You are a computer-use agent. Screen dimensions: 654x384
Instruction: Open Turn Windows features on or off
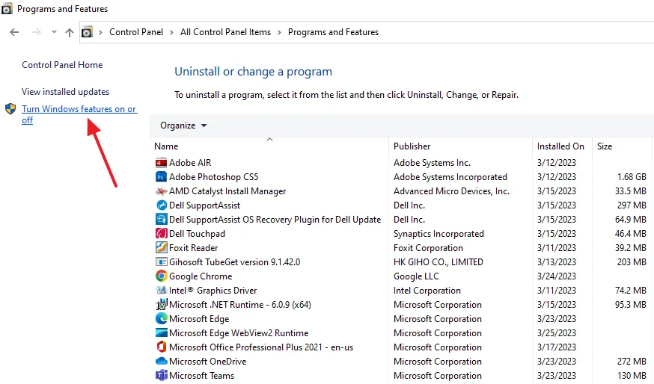pyautogui.click(x=79, y=114)
